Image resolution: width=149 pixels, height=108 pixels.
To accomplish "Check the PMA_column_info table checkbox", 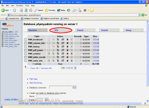I will coord(26,43).
